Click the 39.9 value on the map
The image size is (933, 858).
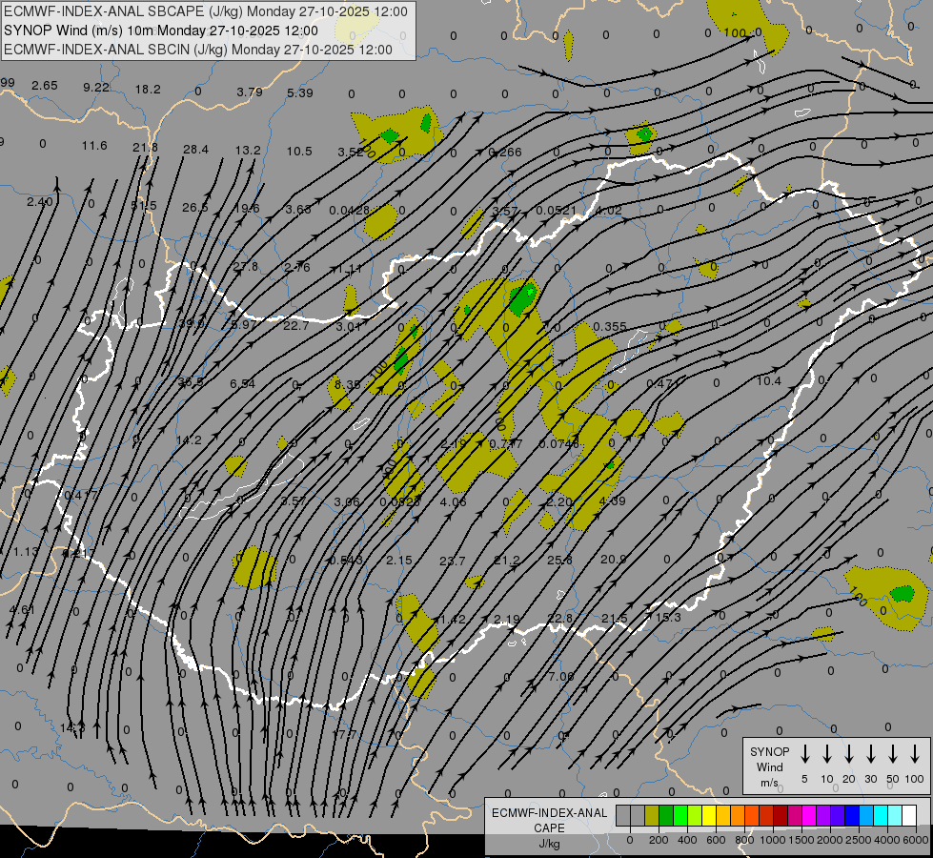(191, 323)
